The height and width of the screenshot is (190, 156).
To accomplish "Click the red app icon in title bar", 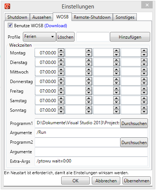I will [x=7, y=6].
